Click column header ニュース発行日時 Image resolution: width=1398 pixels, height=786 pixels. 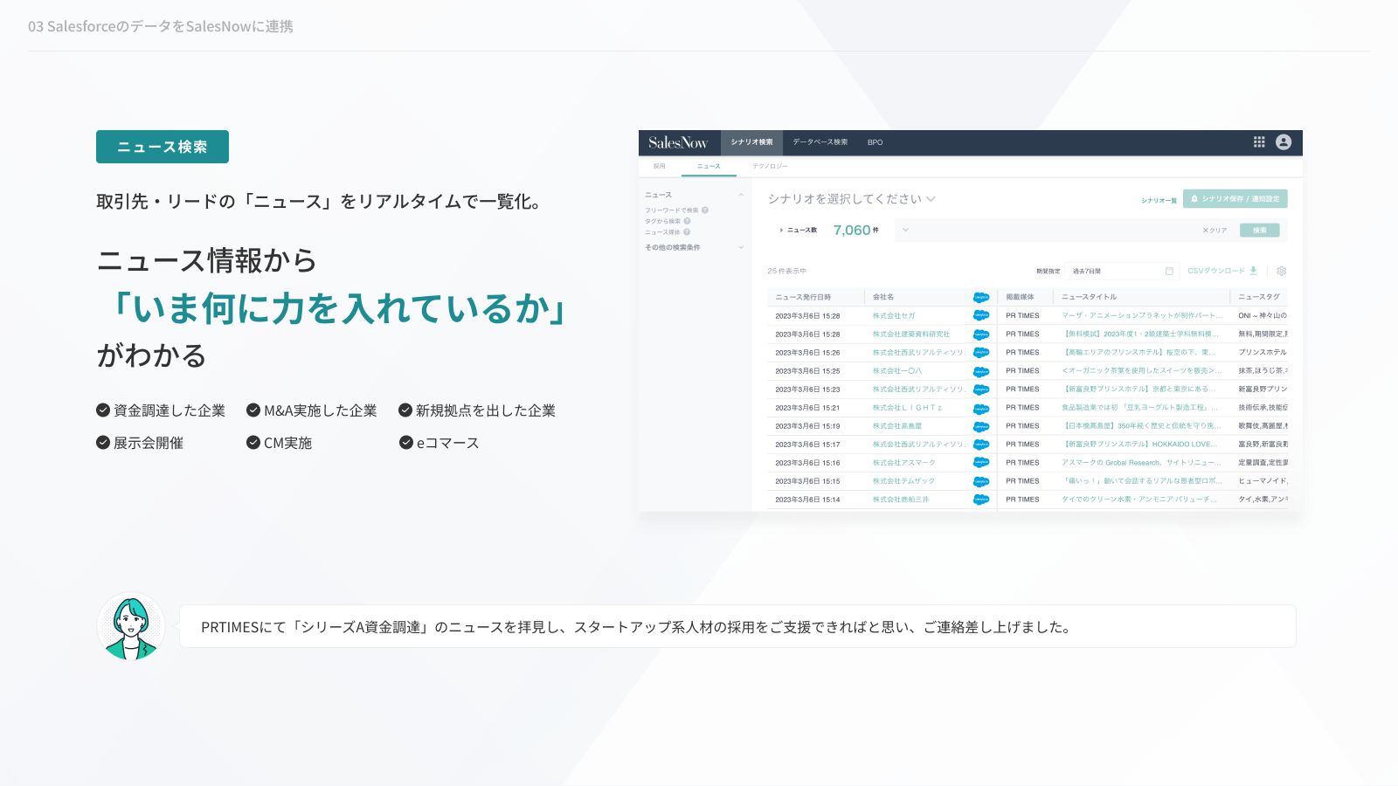click(804, 298)
